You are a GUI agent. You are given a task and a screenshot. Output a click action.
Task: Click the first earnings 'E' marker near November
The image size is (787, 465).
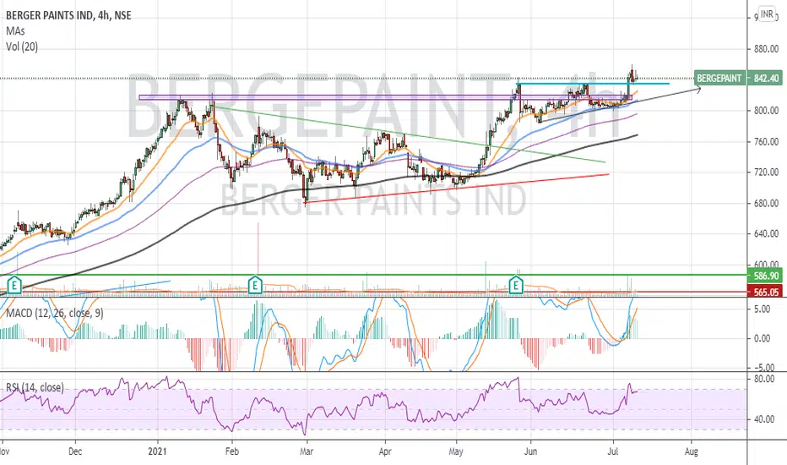click(x=14, y=285)
